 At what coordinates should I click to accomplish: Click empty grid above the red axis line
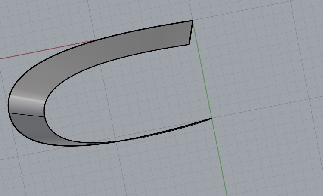[43, 21]
